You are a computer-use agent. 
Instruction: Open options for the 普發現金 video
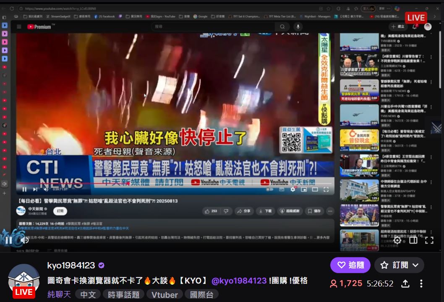[x=431, y=132]
